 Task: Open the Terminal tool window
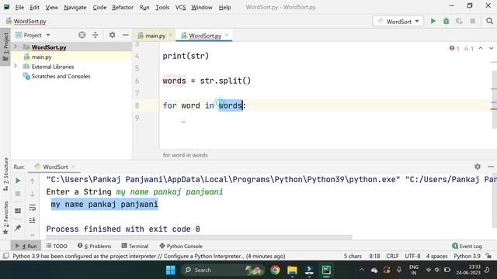(134, 246)
